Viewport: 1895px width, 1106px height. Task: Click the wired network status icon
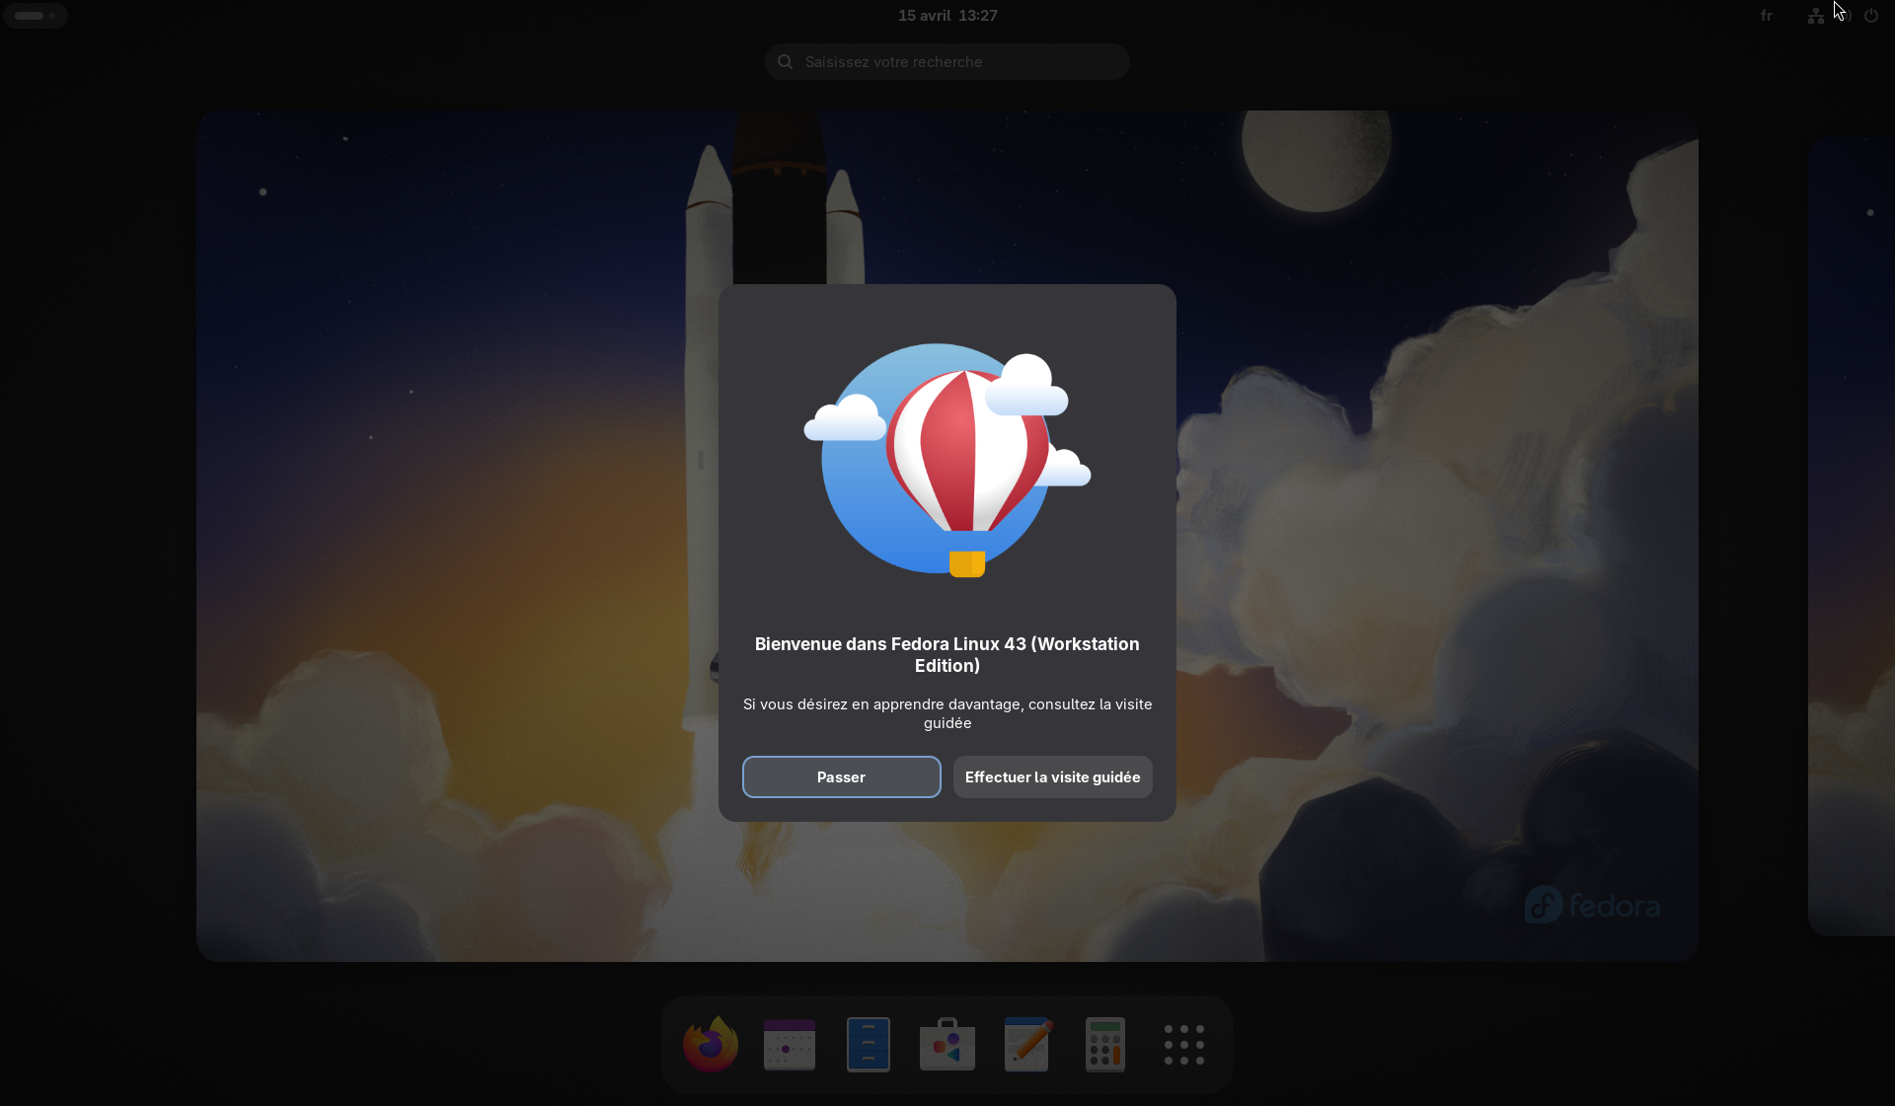pyautogui.click(x=1815, y=16)
